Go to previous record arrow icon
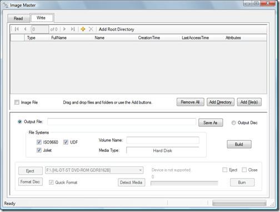280x212 pixels. (x=25, y=29)
